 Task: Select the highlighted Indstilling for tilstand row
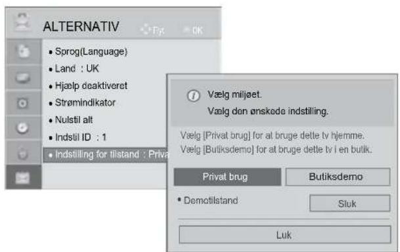[105, 155]
